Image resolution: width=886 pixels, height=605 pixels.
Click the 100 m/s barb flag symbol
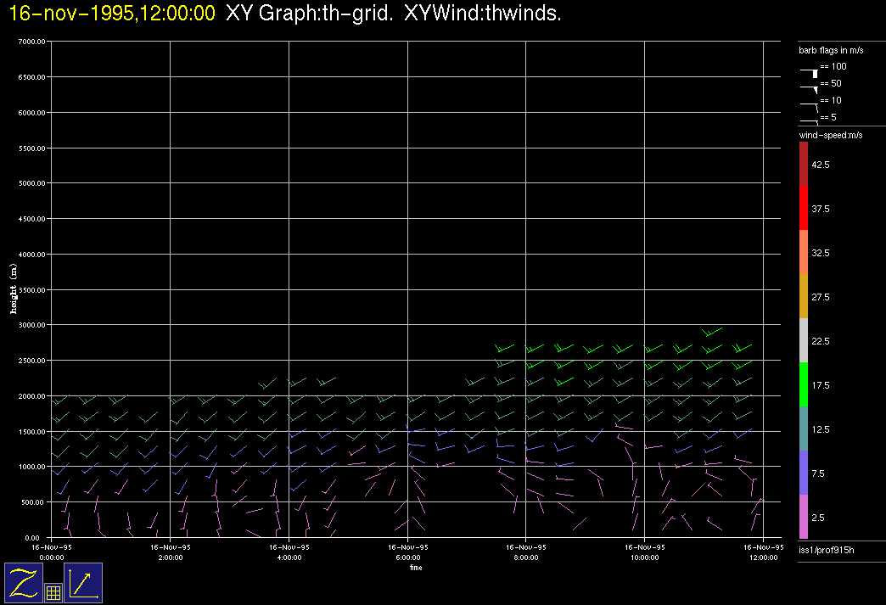[x=810, y=73]
